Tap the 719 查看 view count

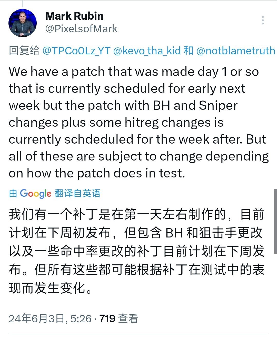(119, 319)
